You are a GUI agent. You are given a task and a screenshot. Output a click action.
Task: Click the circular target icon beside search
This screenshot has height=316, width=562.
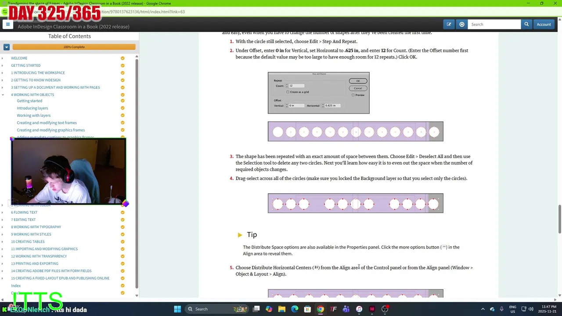pos(461,25)
